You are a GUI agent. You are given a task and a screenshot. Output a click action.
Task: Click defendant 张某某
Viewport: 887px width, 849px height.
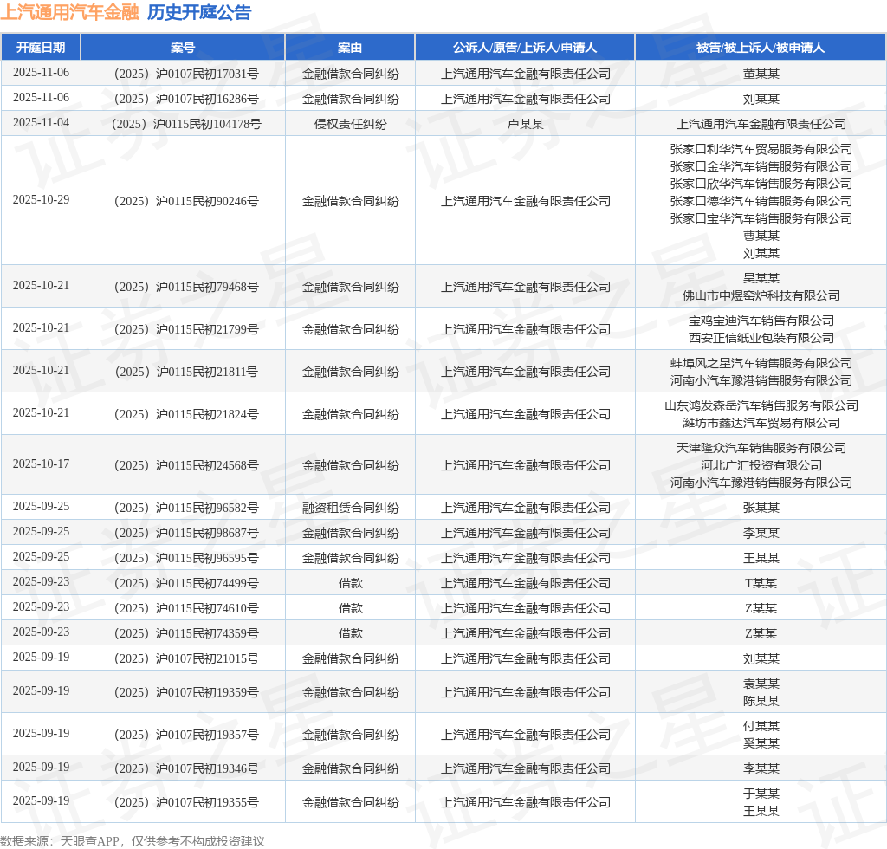point(761,508)
